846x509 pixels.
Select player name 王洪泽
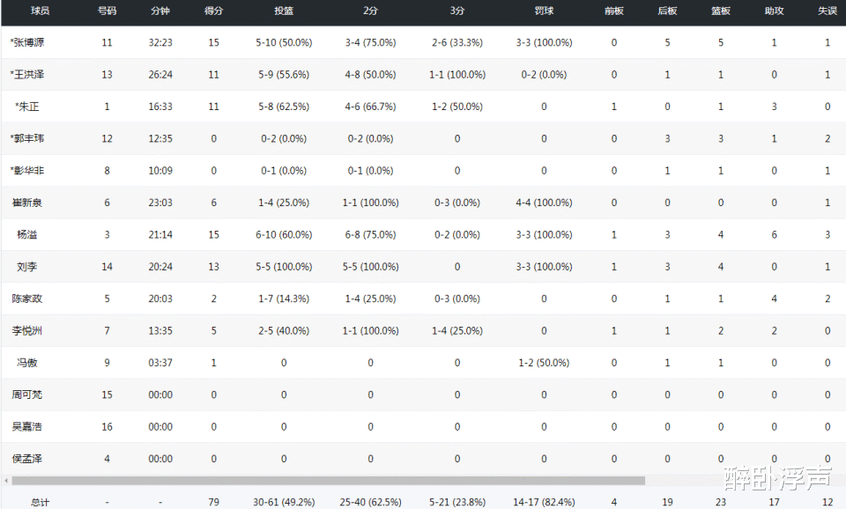[27, 74]
